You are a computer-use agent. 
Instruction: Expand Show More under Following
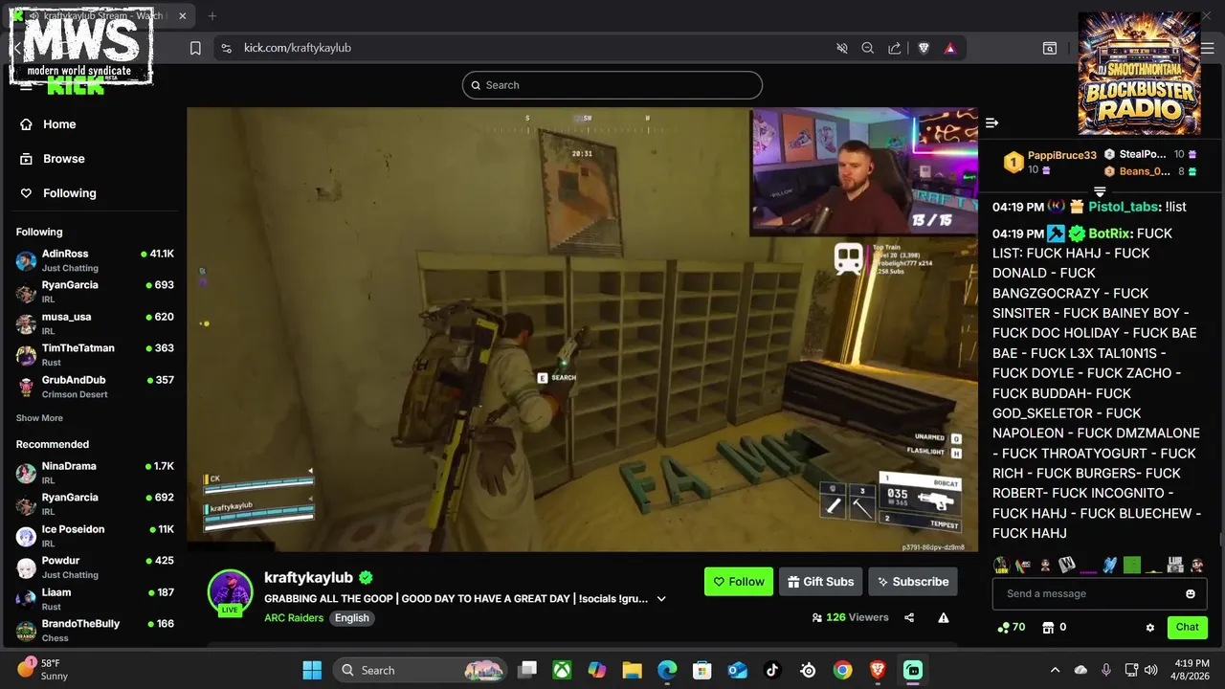[x=39, y=418]
